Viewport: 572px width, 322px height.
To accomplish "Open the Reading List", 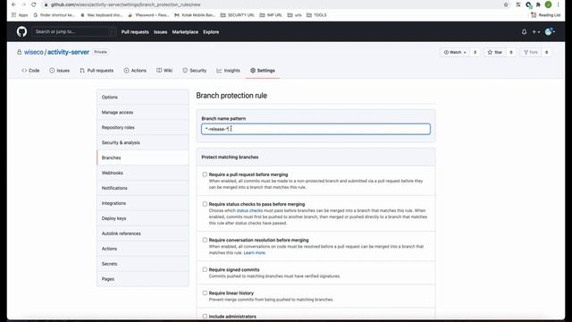I will tap(546, 15).
